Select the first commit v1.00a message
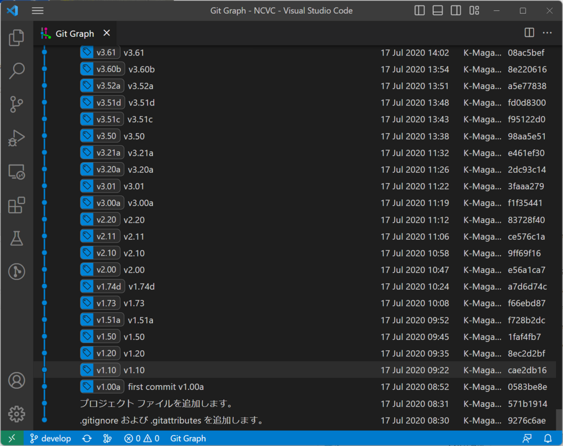Screen dimensions: 563x446 click(166, 387)
